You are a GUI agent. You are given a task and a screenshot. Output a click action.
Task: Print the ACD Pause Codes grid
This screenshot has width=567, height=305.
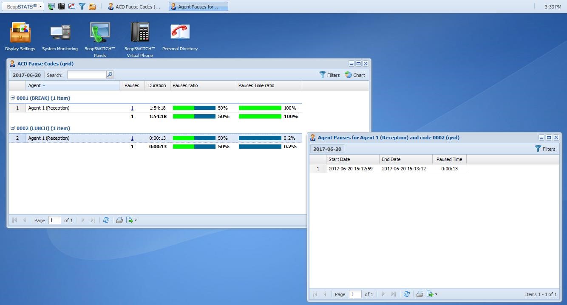coord(119,220)
